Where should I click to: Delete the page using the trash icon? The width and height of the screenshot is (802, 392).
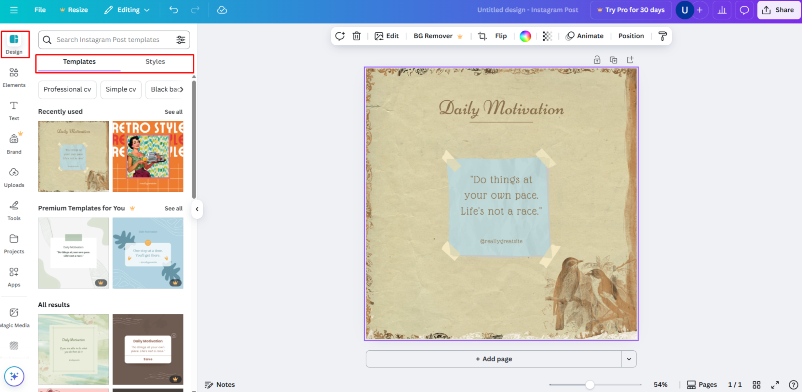[x=356, y=36]
